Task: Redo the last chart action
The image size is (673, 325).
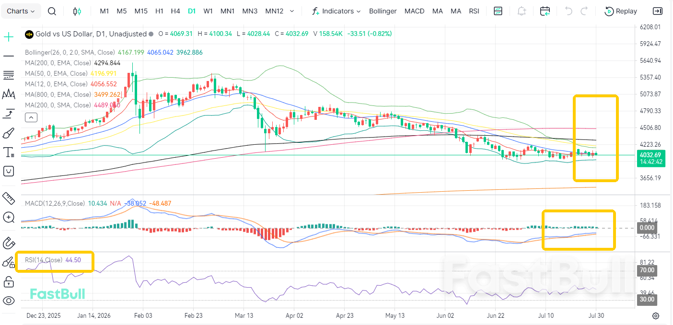Action: pos(584,11)
